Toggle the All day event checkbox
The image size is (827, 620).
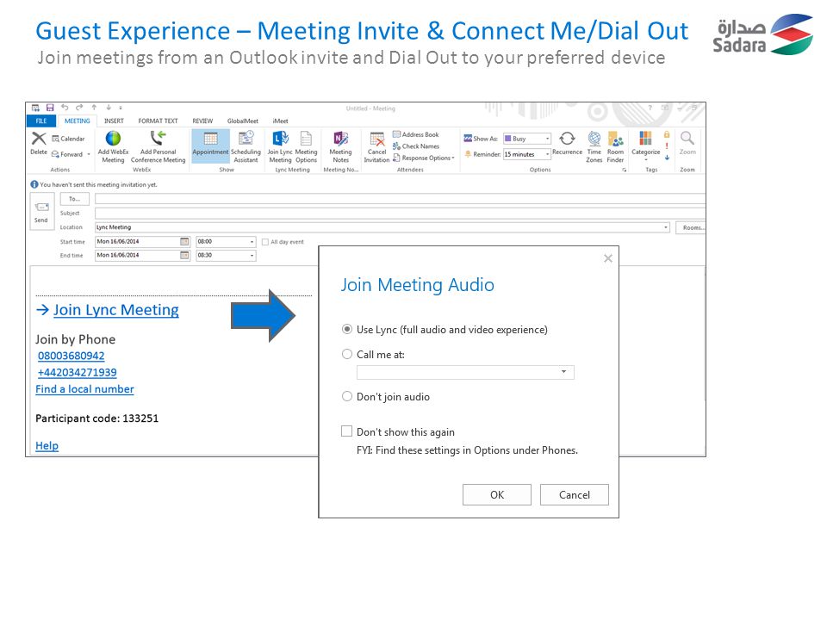coord(265,242)
